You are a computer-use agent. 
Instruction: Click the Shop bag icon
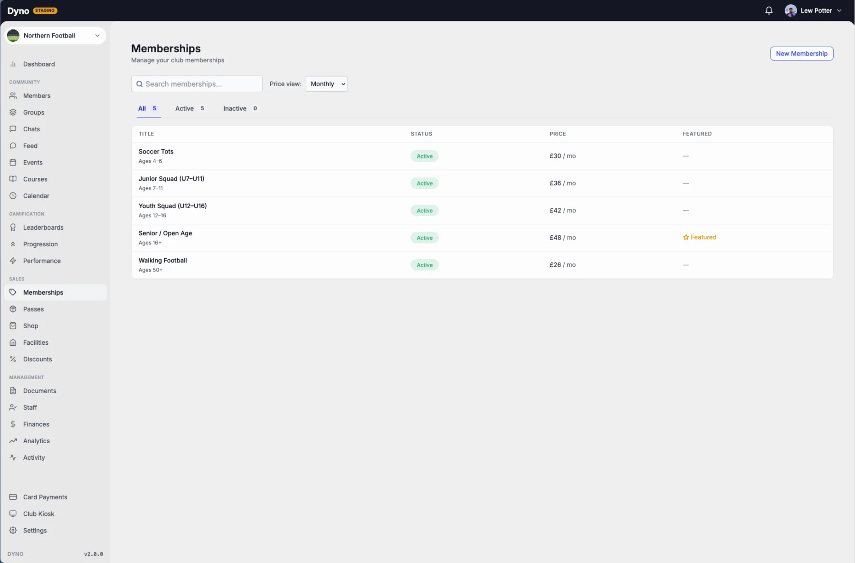(x=13, y=326)
